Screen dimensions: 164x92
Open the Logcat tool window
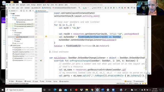[35, 81]
